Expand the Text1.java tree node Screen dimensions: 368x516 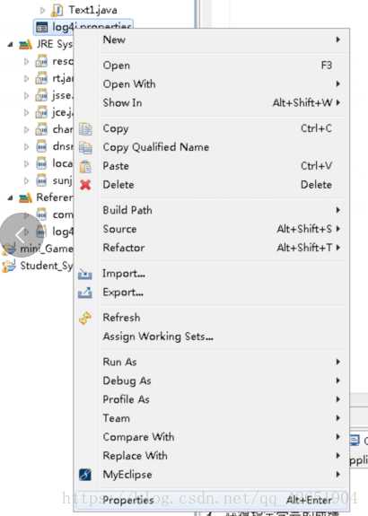42,10
